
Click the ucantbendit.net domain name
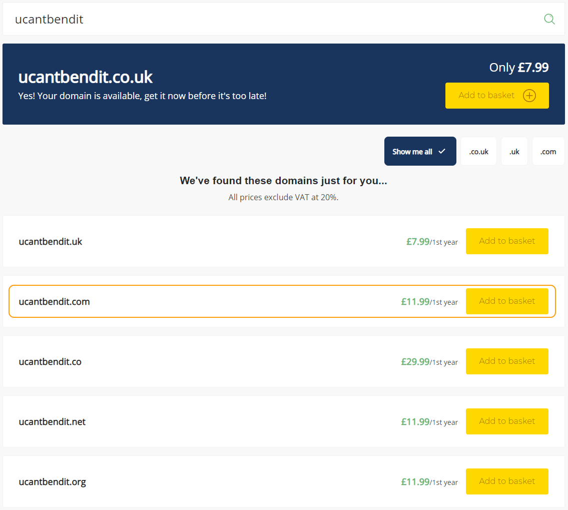[52, 422]
